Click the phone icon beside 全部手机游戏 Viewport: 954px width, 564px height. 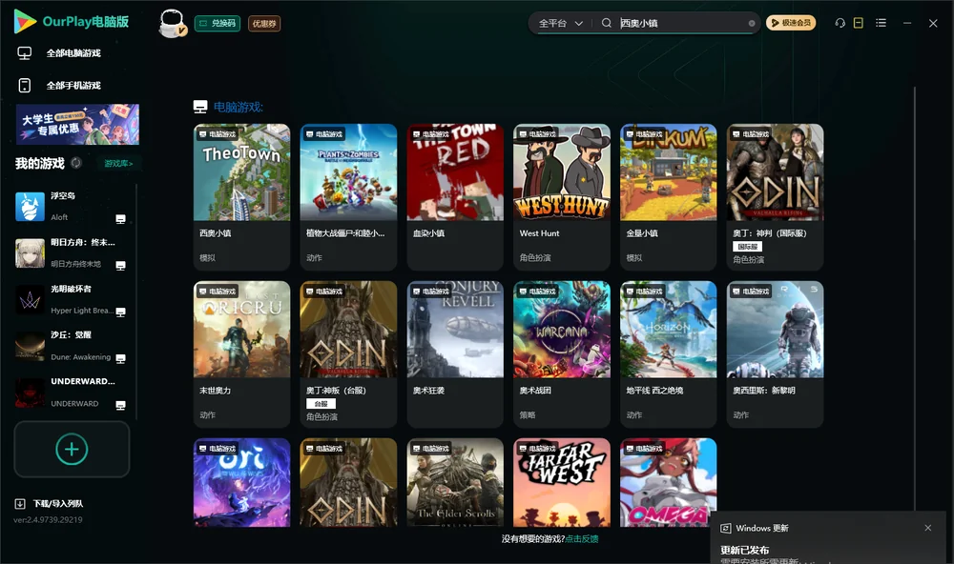25,85
